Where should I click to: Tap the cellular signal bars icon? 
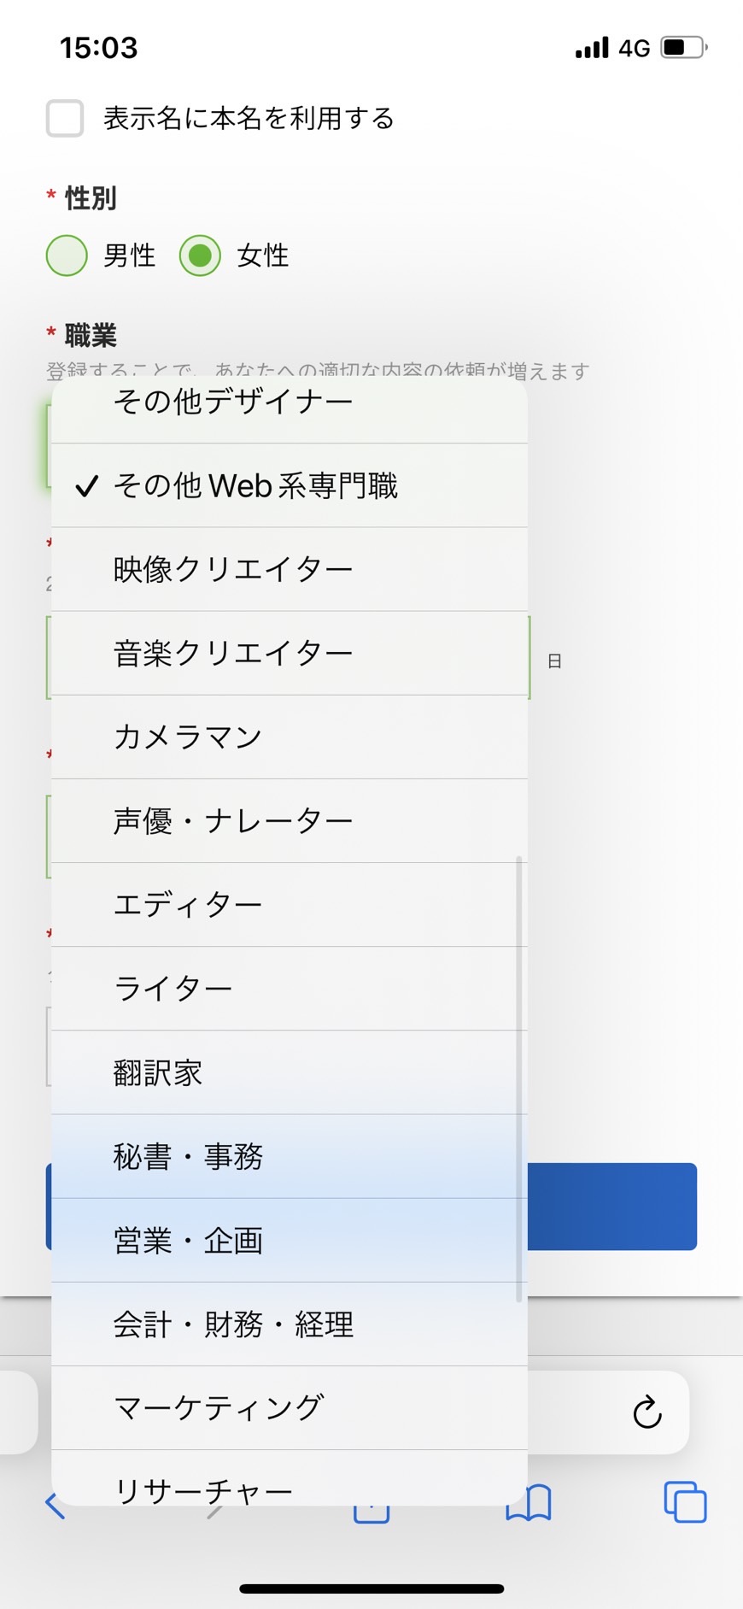[592, 47]
